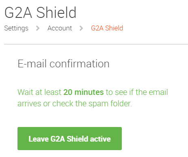Viewport: 188px width, 157px height.
Task: Click the phrase or check the
Action: click(65, 104)
